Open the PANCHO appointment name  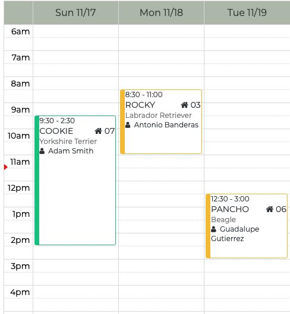coord(230,209)
